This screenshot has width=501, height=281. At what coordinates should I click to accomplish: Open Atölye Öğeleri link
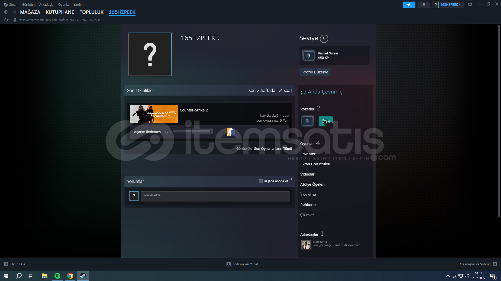pyautogui.click(x=312, y=184)
